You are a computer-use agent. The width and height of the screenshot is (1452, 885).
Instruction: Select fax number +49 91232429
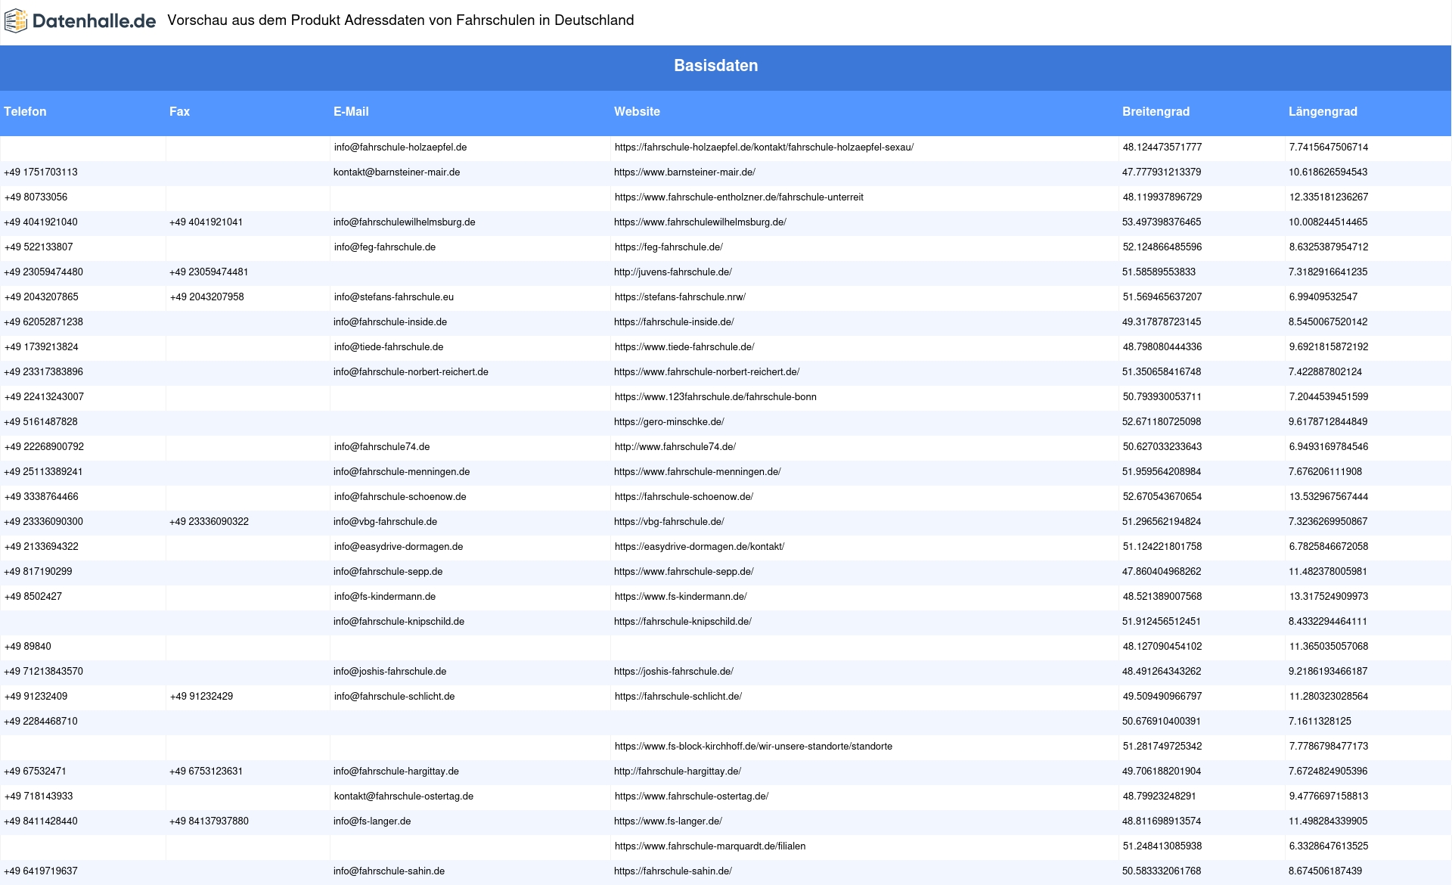202,697
